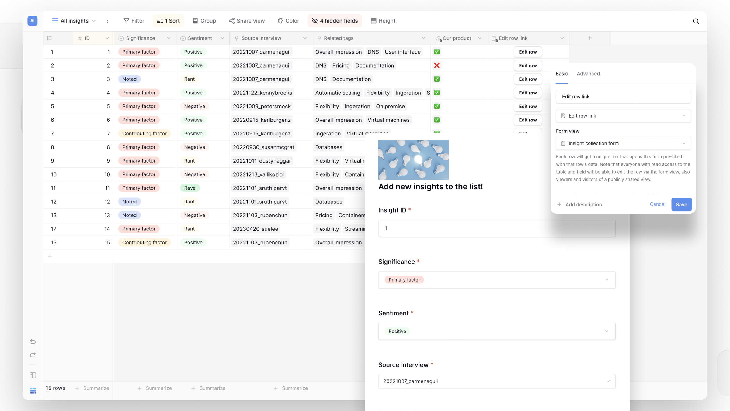This screenshot has width=730, height=411.
Task: Open the Filter options
Action: tap(134, 21)
